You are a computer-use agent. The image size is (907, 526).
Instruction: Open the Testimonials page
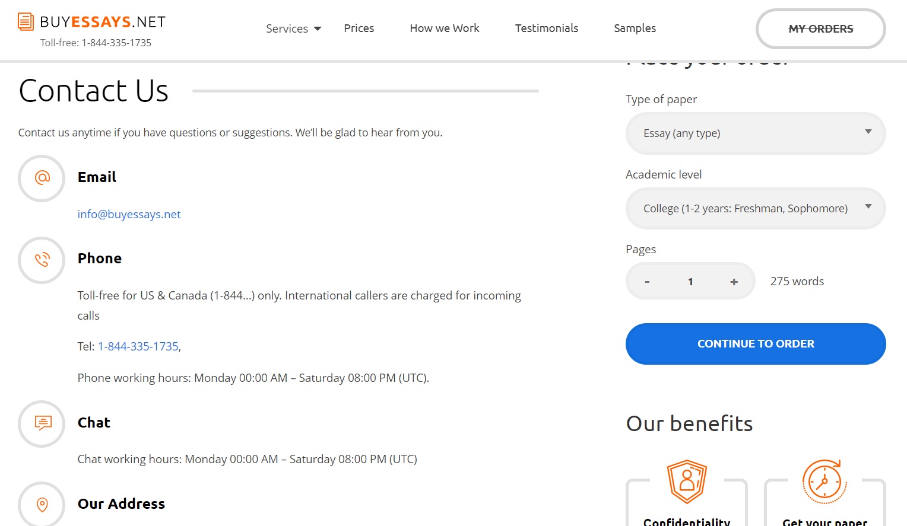[547, 28]
